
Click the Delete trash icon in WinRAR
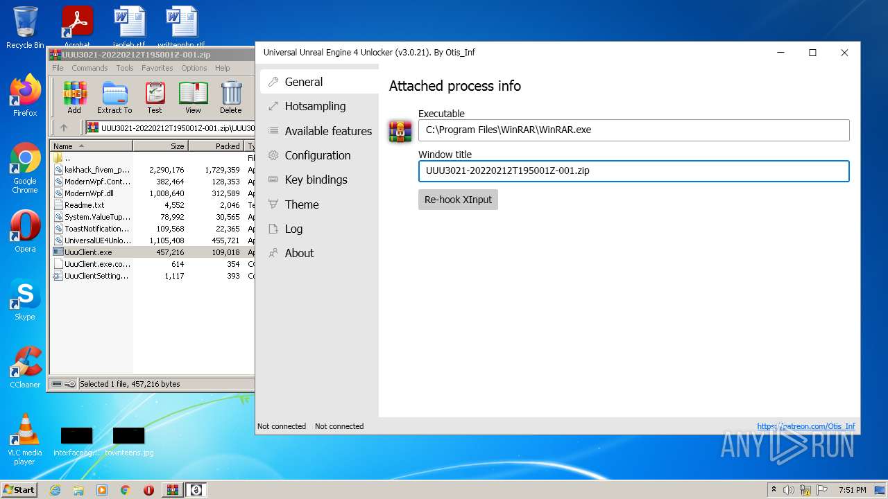[231, 97]
